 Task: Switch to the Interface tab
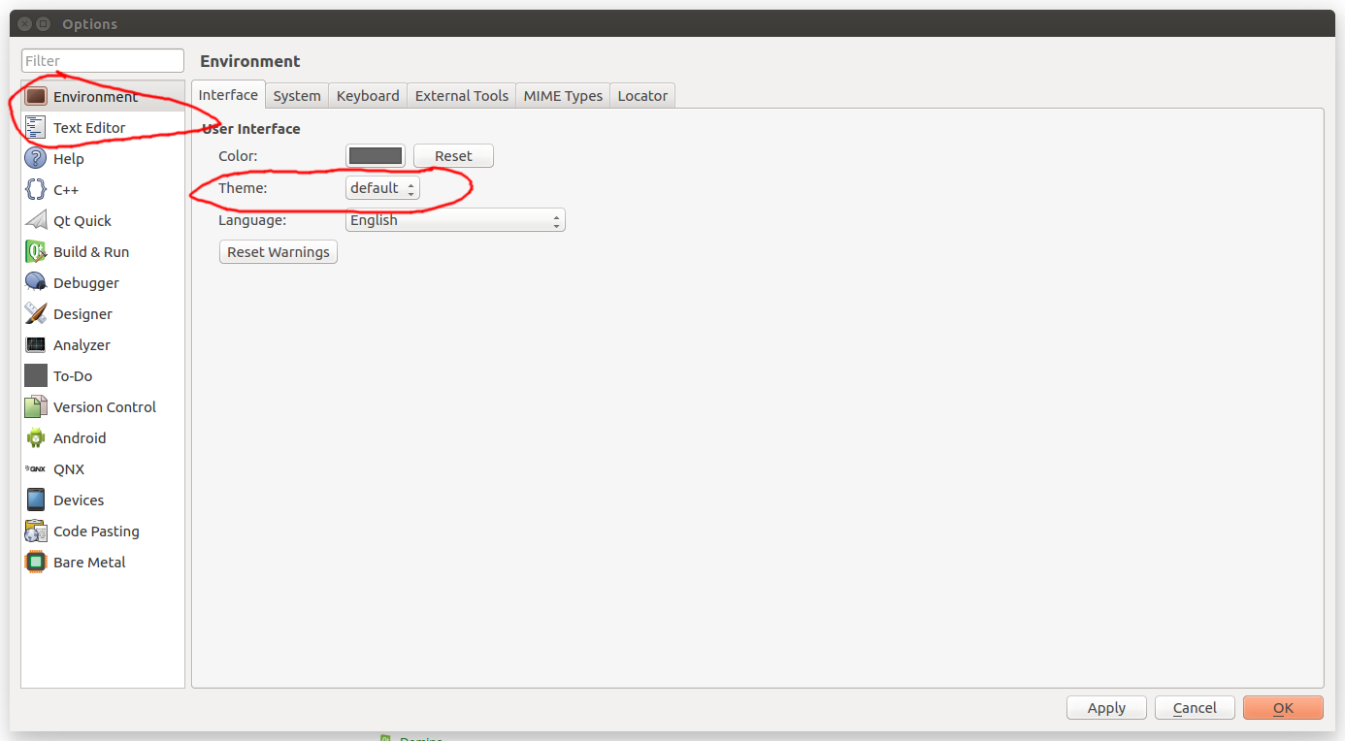click(228, 95)
